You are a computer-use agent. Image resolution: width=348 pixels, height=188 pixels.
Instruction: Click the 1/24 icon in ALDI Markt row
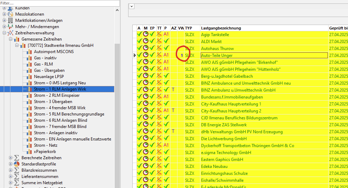click(x=159, y=42)
